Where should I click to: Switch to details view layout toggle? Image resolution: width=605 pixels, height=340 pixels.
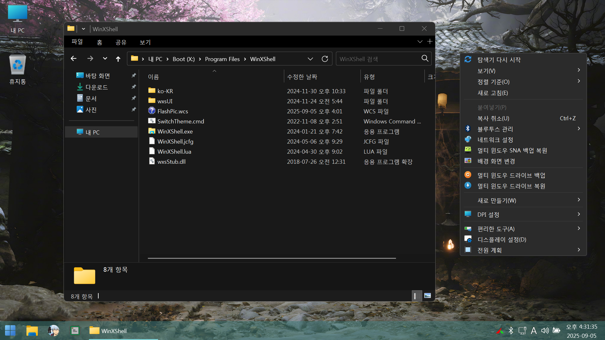(x=417, y=296)
